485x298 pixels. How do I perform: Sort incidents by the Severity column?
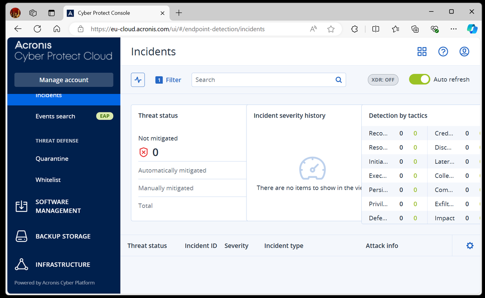pos(236,245)
